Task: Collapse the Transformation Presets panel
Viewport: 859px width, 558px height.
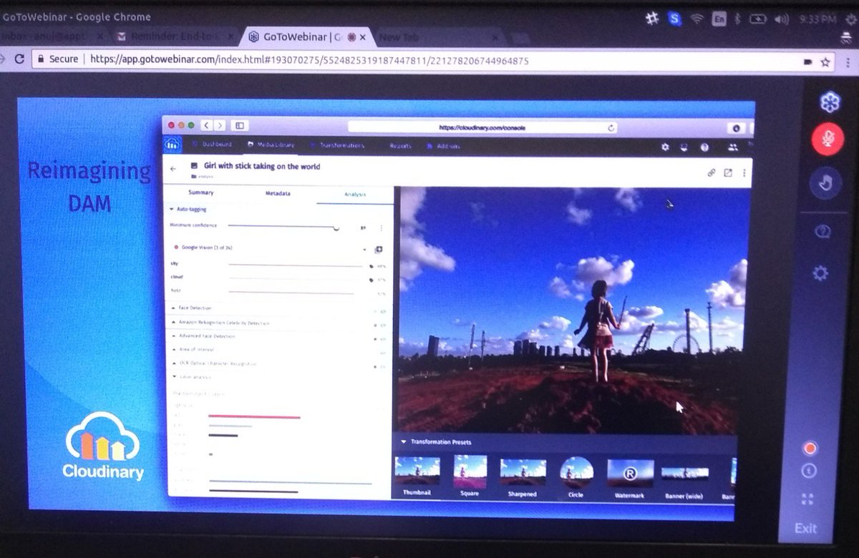Action: (x=437, y=442)
